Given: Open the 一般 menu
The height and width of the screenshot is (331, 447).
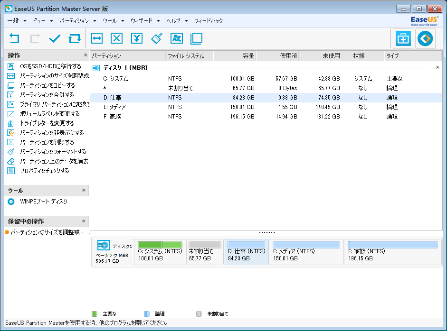Looking at the screenshot, I should coord(13,21).
